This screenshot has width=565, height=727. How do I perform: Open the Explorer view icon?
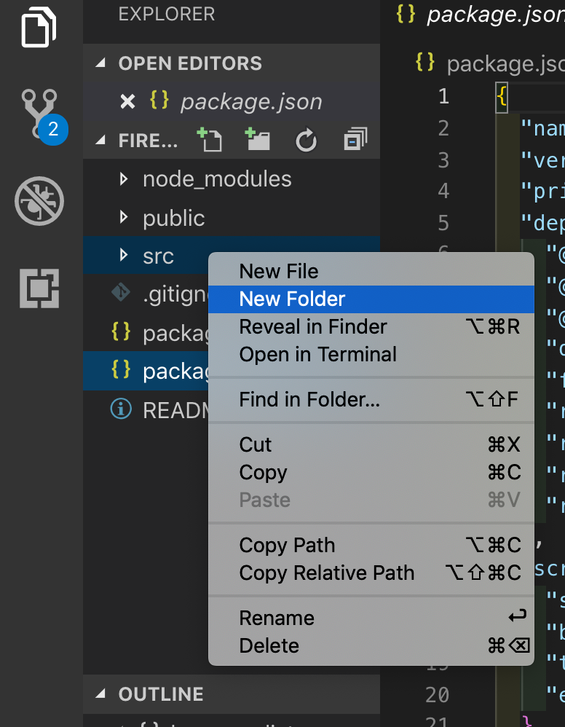click(39, 28)
